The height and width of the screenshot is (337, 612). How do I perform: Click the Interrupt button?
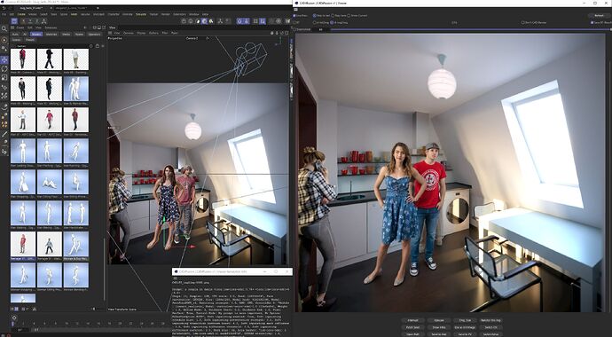(x=413, y=320)
